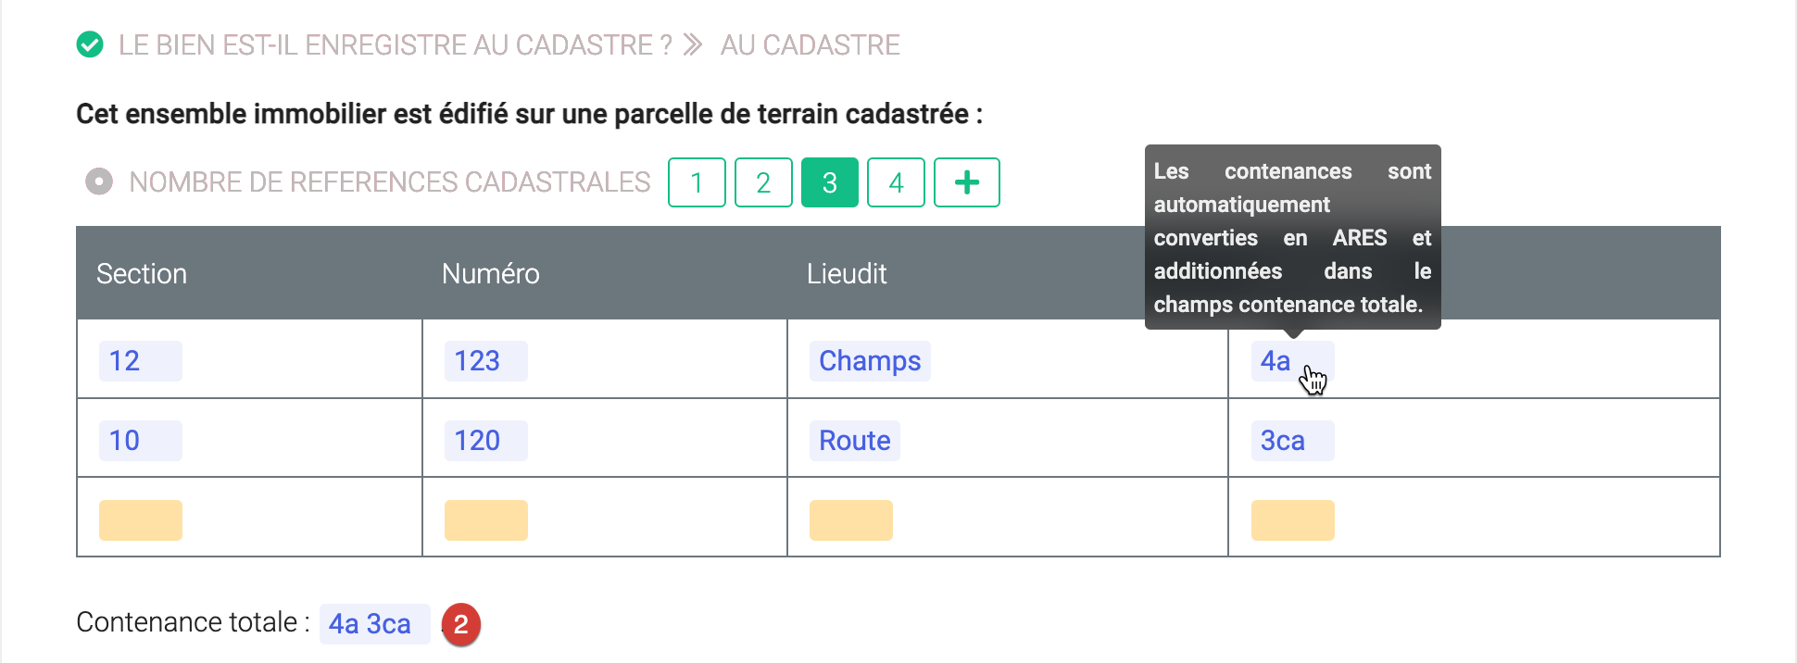Click the cadastre registration question heading

pos(395,44)
